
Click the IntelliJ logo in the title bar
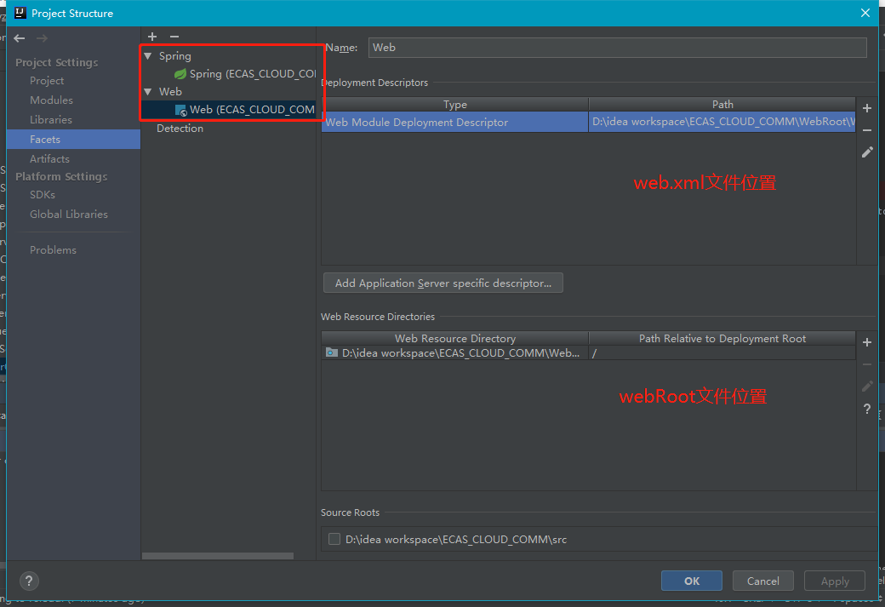(x=20, y=13)
